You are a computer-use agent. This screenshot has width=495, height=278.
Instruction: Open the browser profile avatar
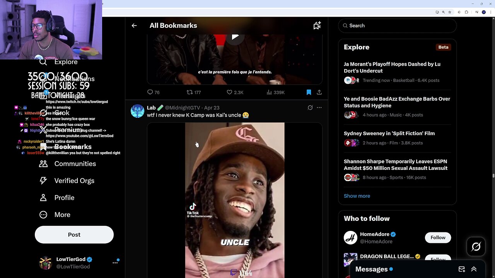pyautogui.click(x=484, y=12)
